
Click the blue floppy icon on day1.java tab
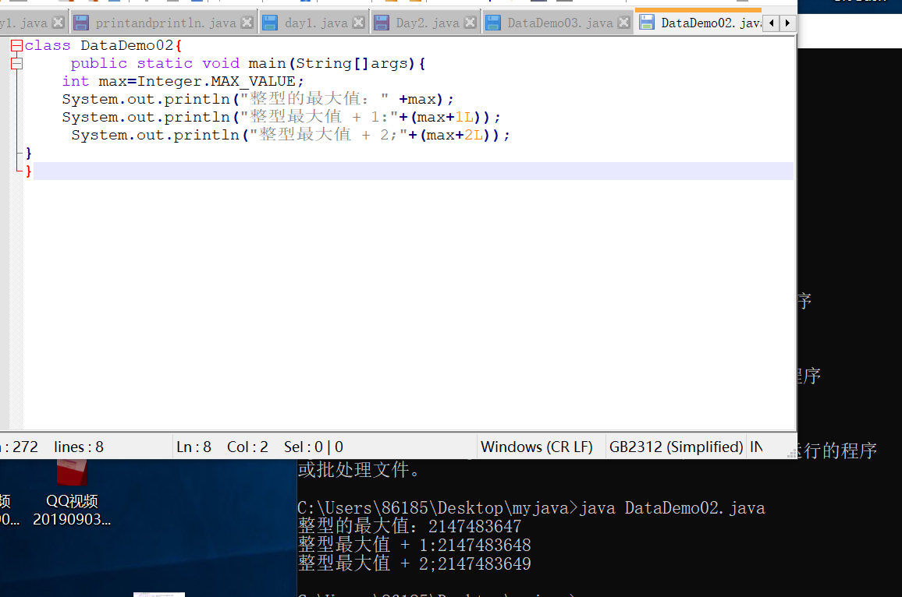[x=268, y=23]
